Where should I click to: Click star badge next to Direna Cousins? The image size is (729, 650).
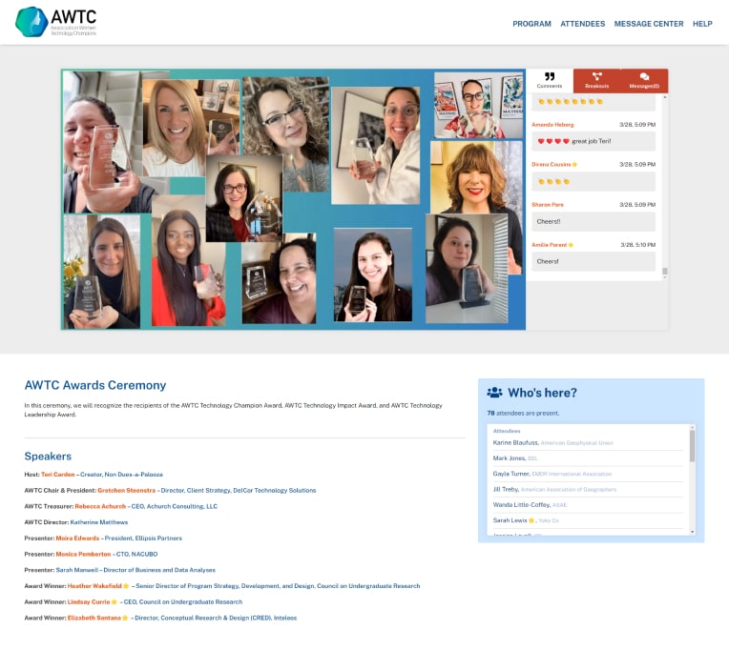point(574,164)
